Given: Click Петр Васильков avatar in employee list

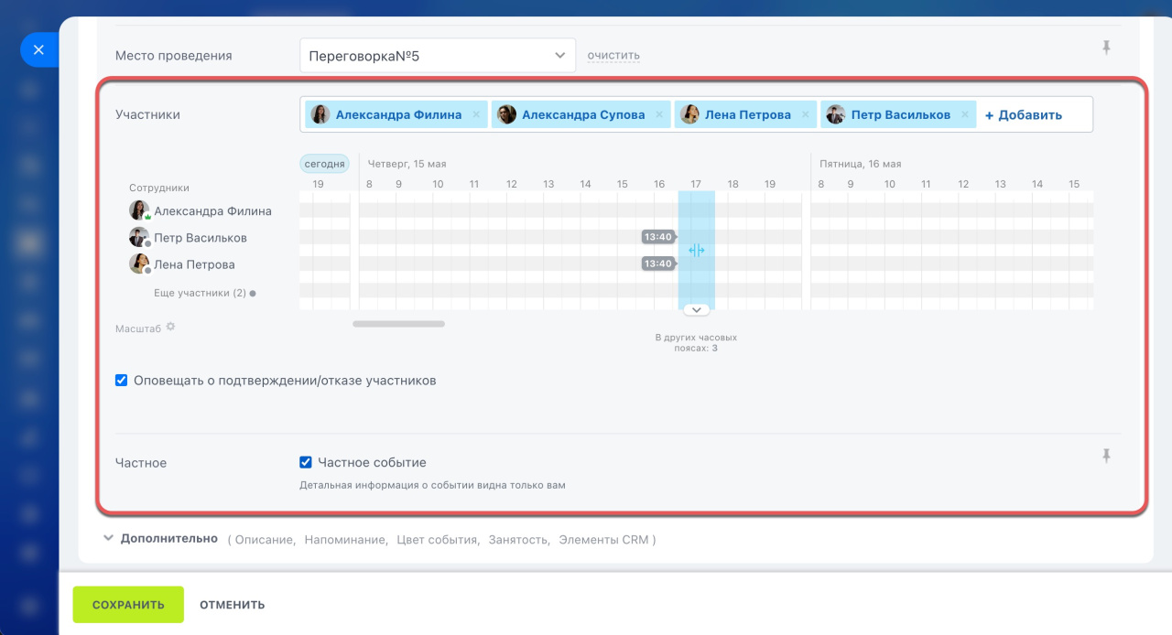Looking at the screenshot, I should click(139, 238).
